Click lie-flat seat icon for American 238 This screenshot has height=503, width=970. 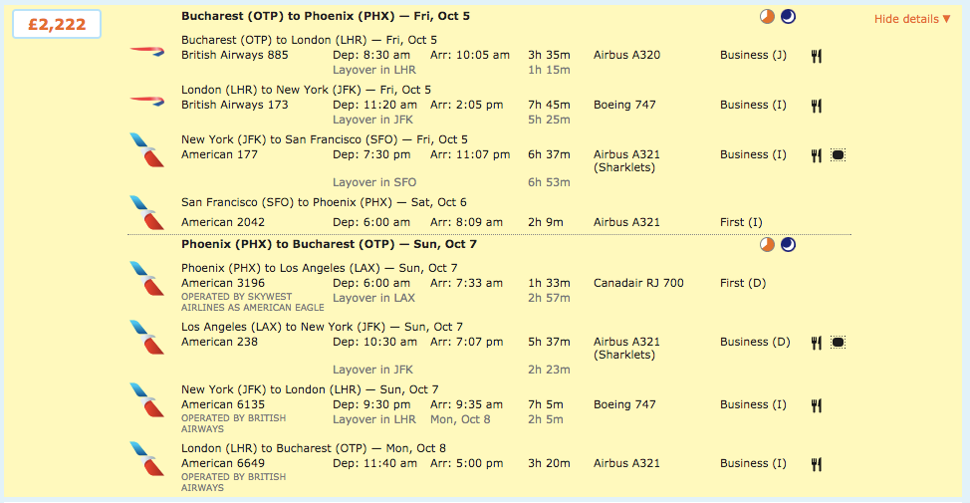point(838,342)
